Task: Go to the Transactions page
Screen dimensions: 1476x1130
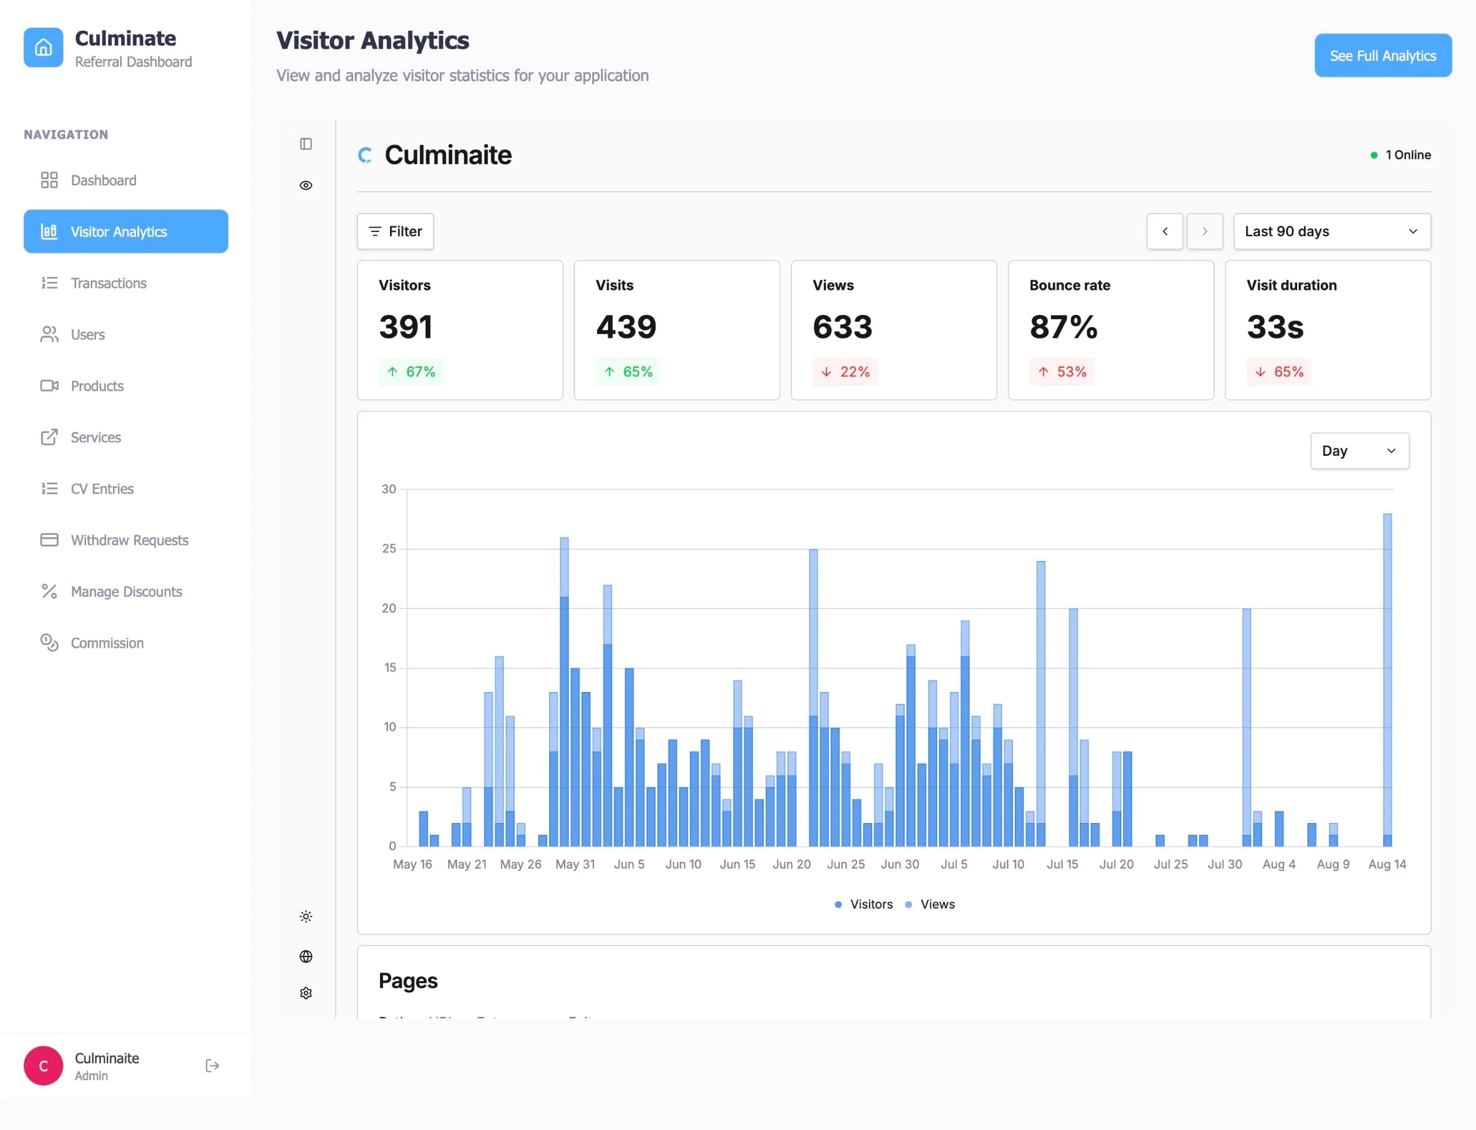Action: 125,283
